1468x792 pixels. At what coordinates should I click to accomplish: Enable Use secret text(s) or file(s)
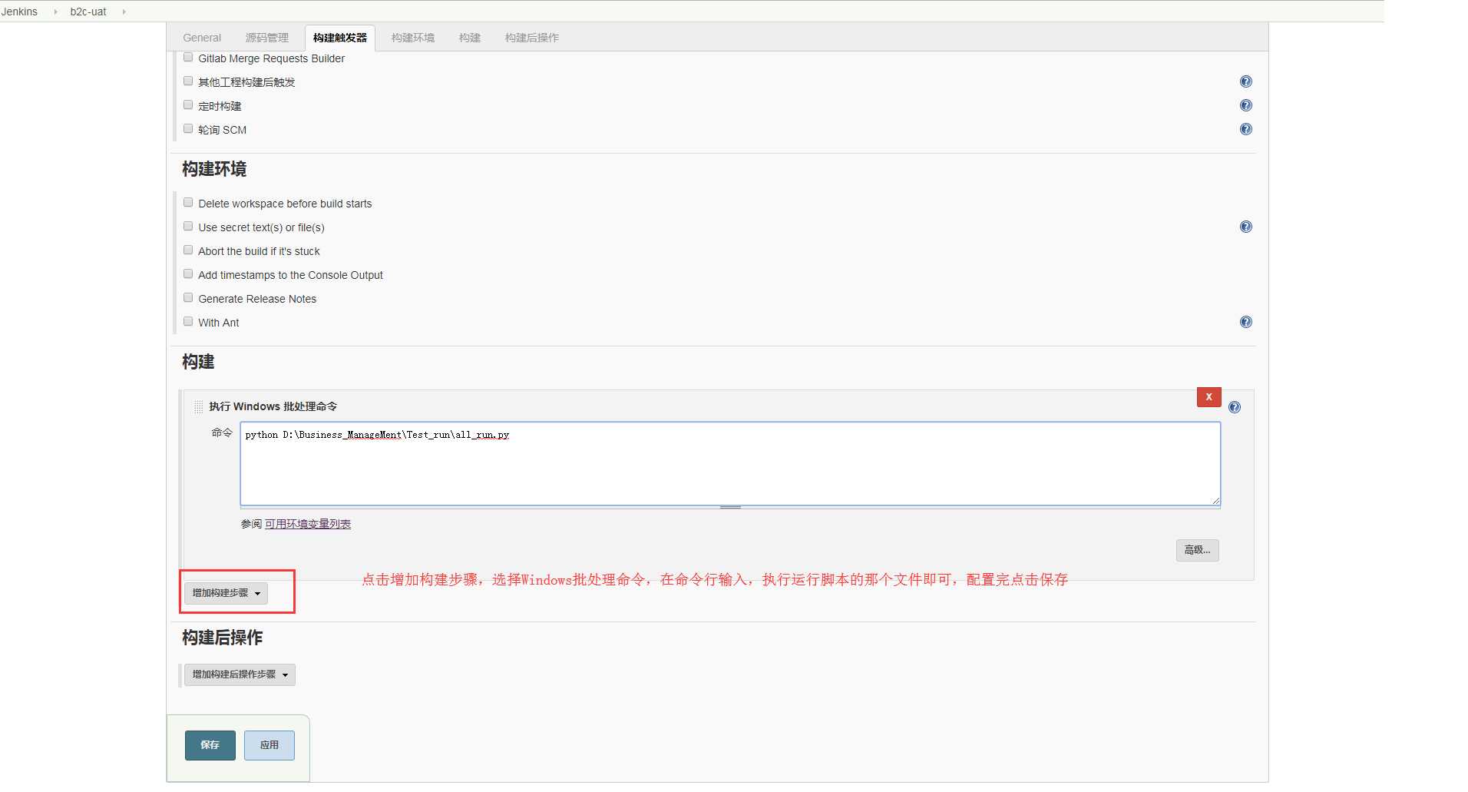188,227
